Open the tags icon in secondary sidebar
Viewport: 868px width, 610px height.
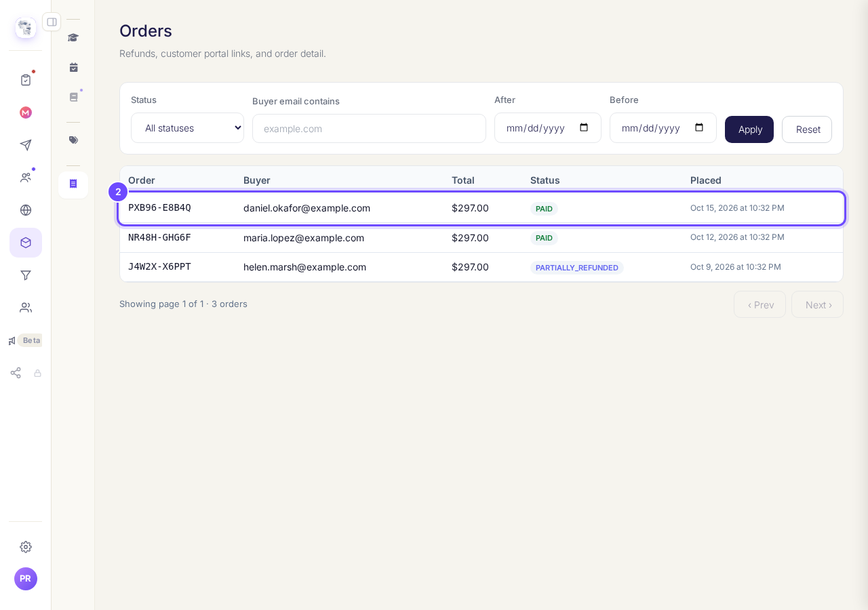[73, 140]
